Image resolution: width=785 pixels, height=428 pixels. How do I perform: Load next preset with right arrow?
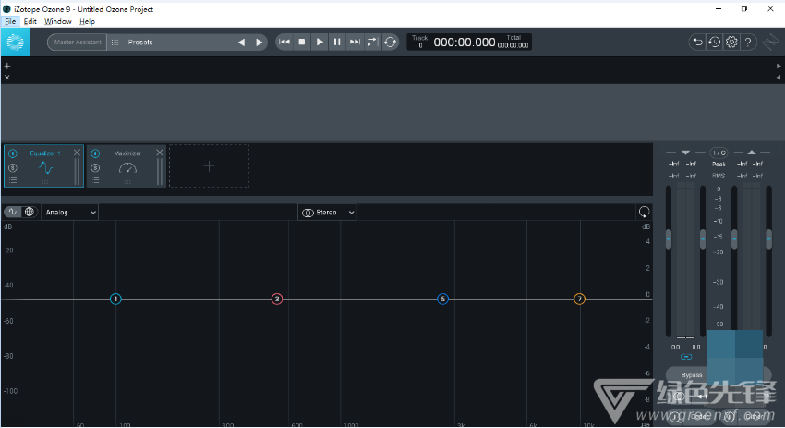coord(259,43)
